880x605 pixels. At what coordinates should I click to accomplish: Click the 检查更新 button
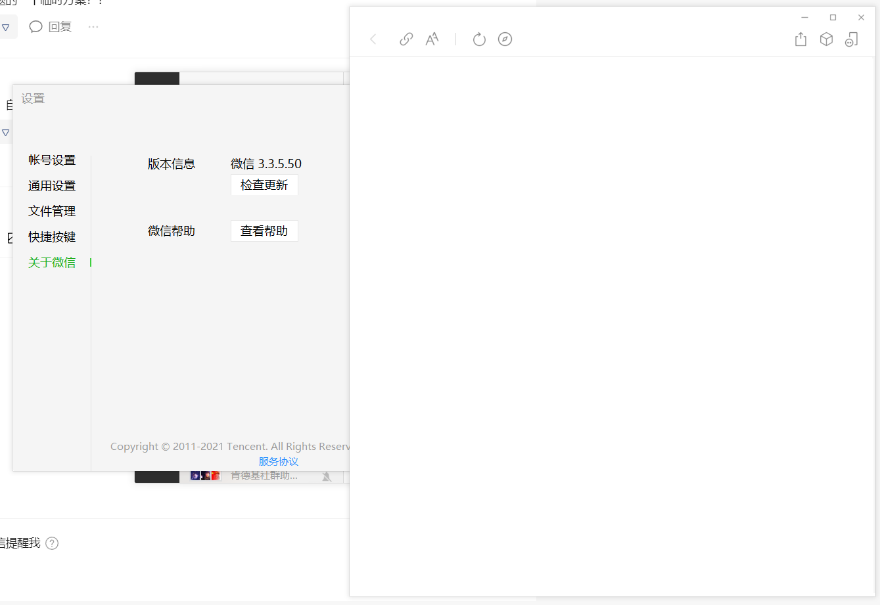pos(264,185)
